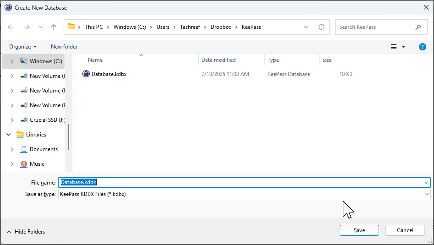Navigate to Dropbox breadcrumb
Viewport: 434px width, 245px height.
point(221,27)
